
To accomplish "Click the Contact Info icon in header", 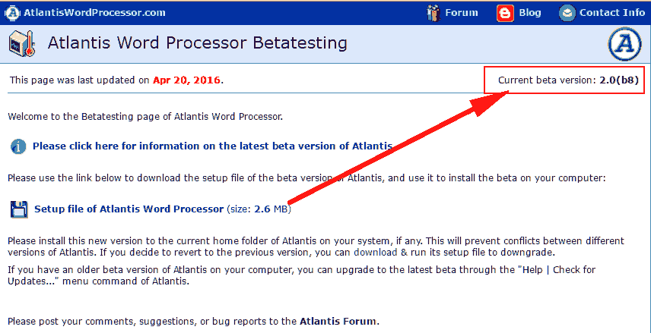I will [567, 12].
